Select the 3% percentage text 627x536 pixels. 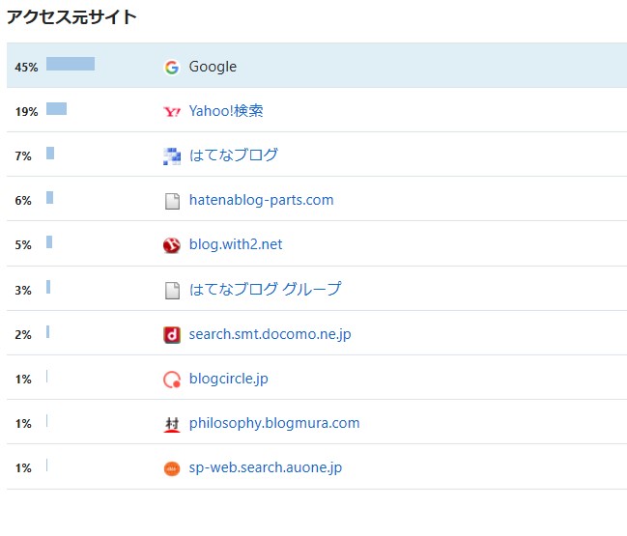23,290
